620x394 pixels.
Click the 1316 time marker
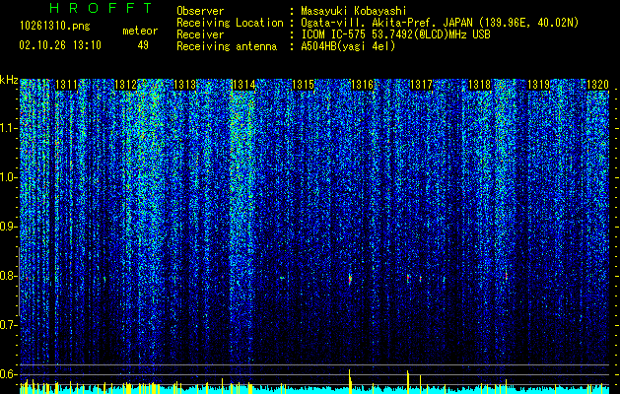(x=362, y=85)
